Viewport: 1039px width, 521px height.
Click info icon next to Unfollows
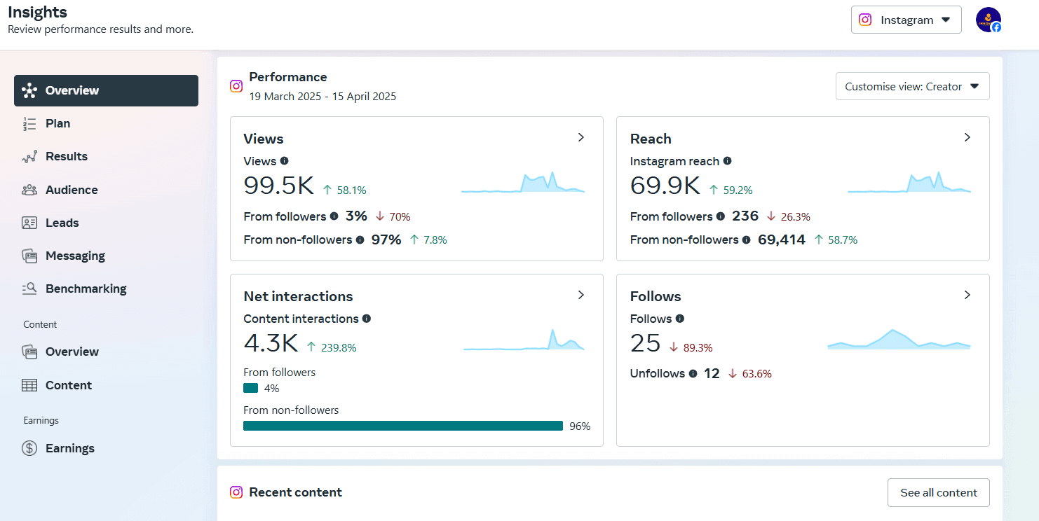(693, 374)
